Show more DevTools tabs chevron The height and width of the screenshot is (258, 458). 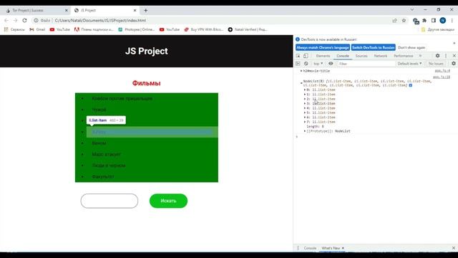(x=420, y=56)
